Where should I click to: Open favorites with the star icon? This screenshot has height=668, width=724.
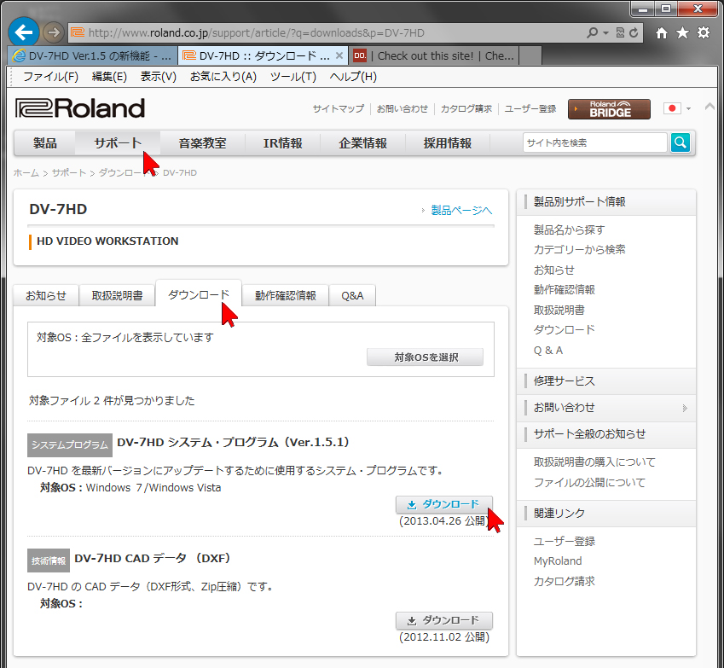pos(682,33)
